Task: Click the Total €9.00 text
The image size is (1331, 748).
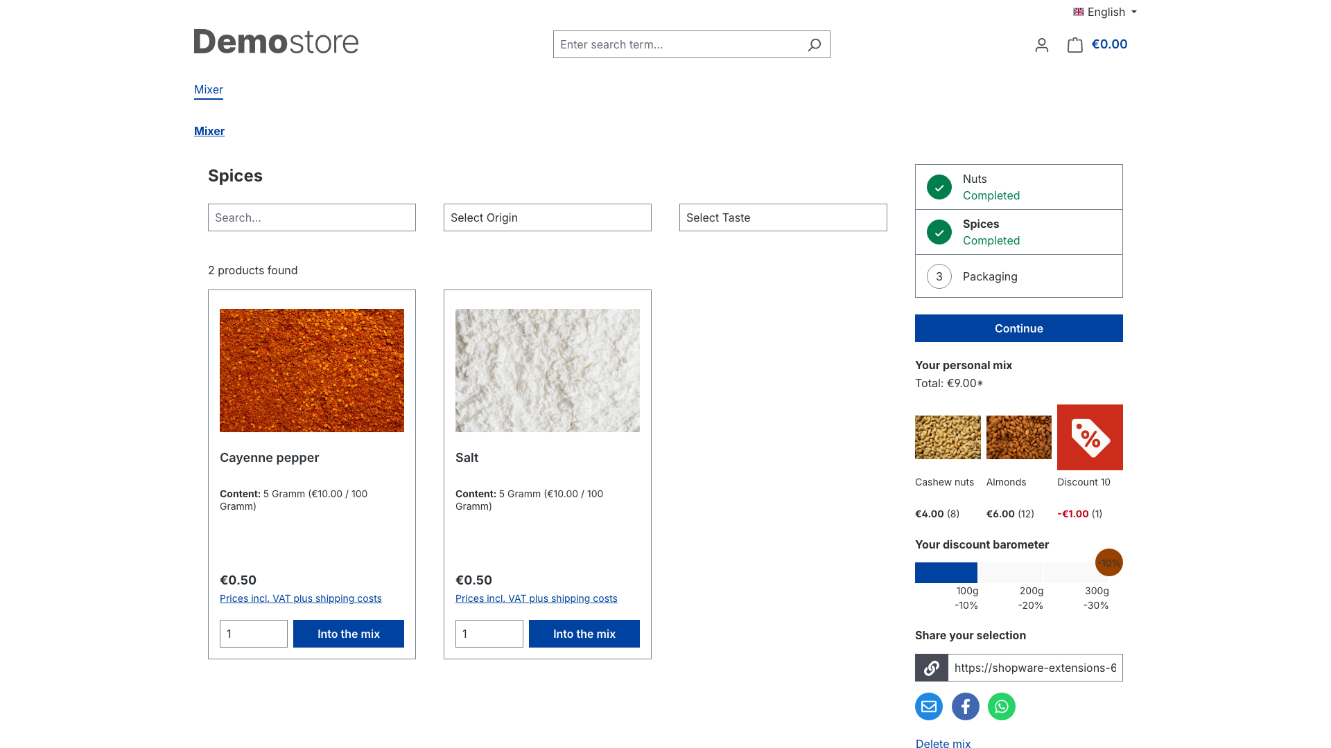Action: coord(949,383)
